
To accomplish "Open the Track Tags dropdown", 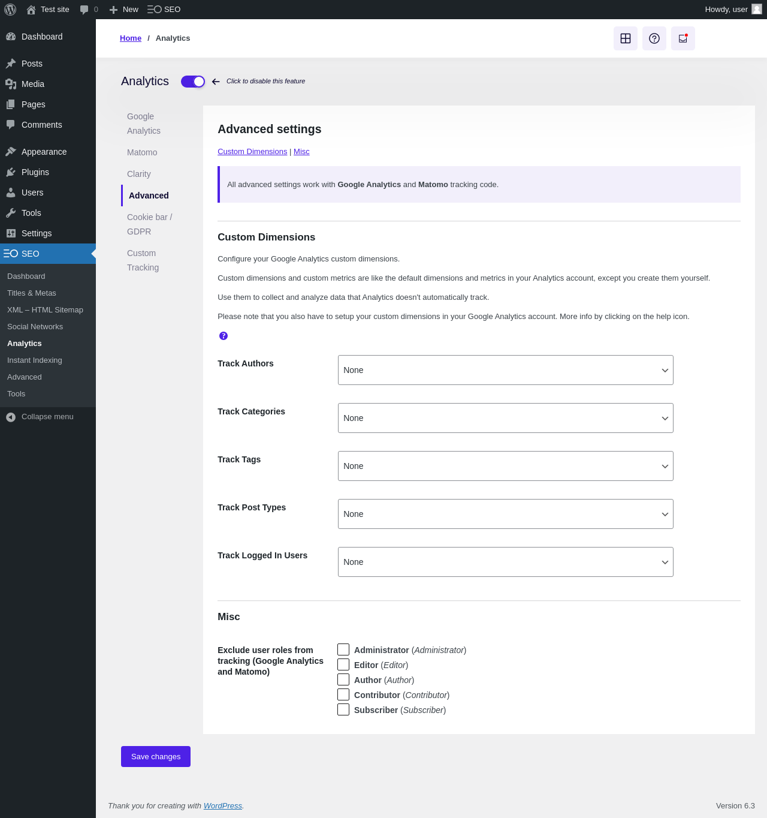I will tap(506, 466).
